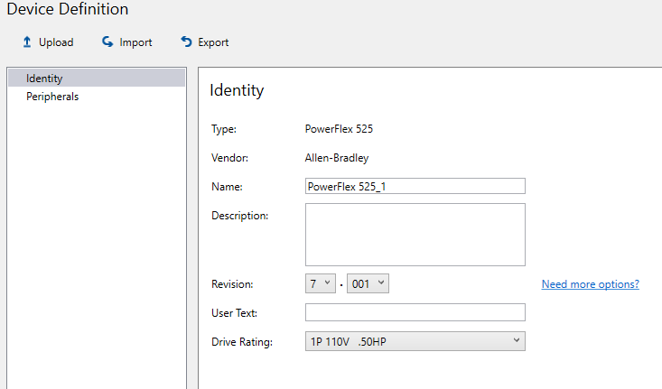
Task: Click the Revision label
Action: point(232,284)
